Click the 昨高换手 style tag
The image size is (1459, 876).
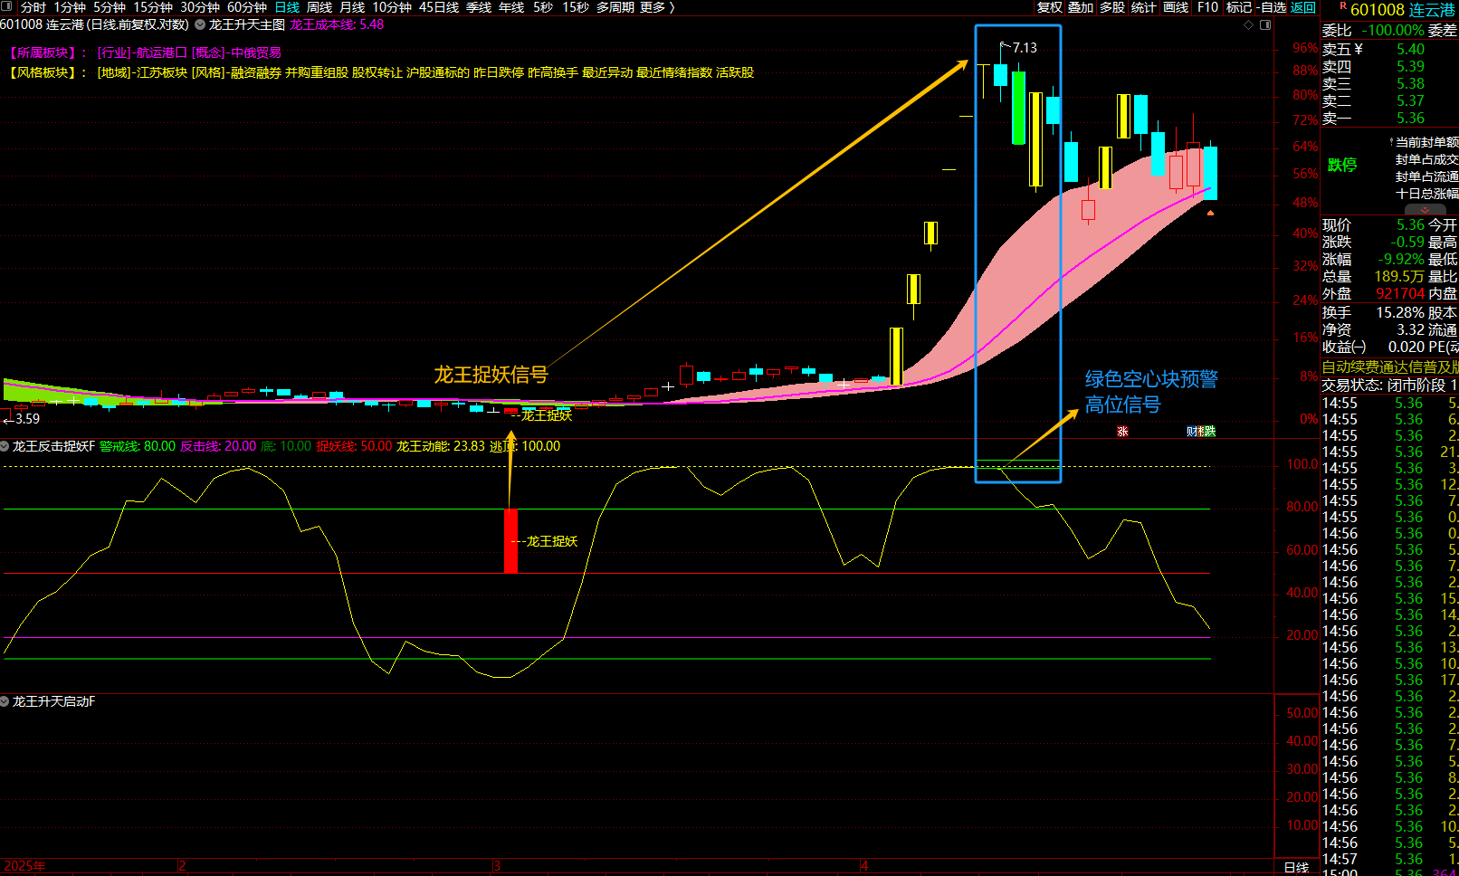(x=553, y=72)
